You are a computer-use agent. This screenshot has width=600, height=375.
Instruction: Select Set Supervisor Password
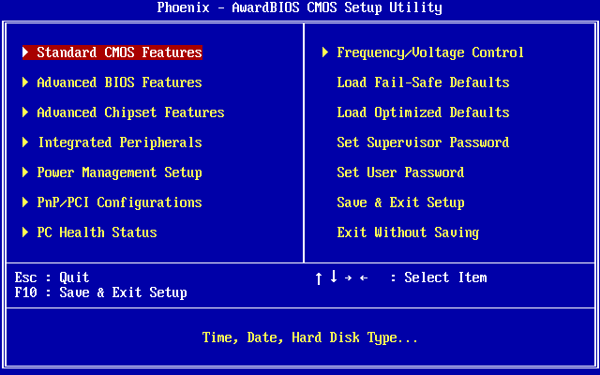(423, 142)
